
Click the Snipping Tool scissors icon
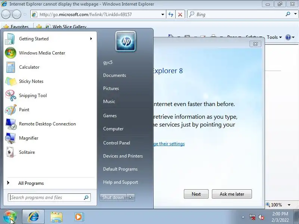pos(10,96)
